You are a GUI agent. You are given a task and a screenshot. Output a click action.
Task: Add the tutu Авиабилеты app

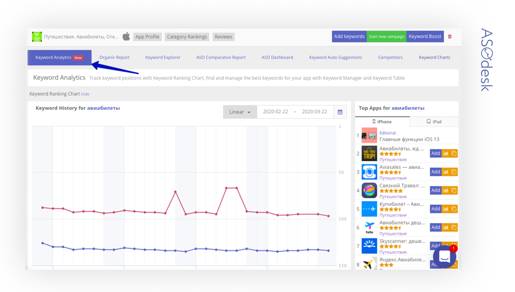click(x=435, y=227)
